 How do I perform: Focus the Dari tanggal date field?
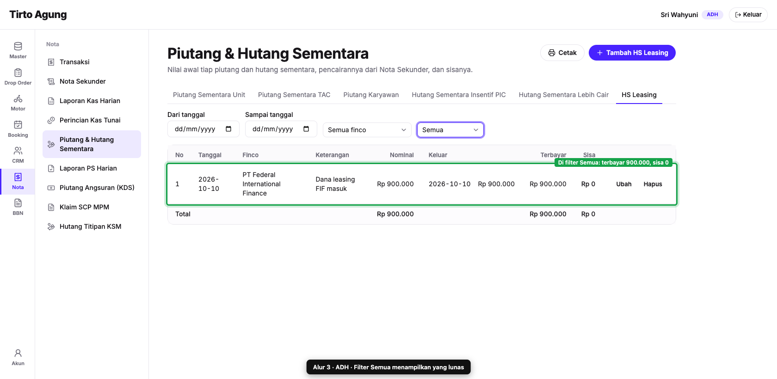tap(203, 129)
